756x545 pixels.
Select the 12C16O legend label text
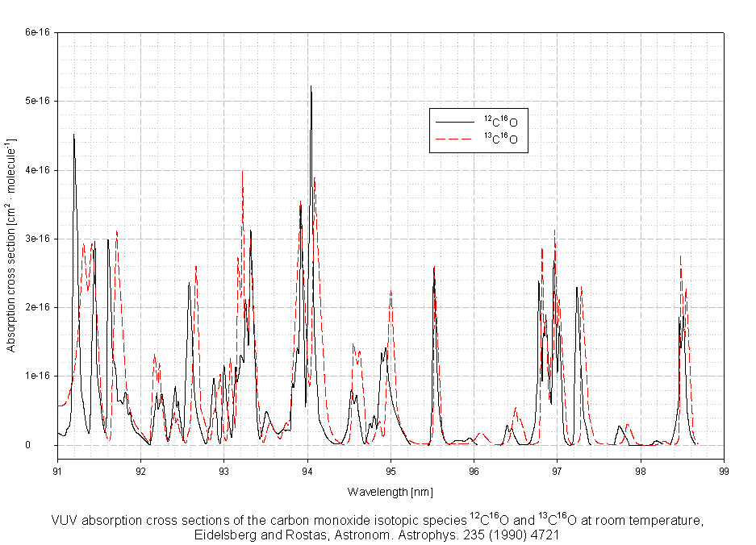coord(500,121)
